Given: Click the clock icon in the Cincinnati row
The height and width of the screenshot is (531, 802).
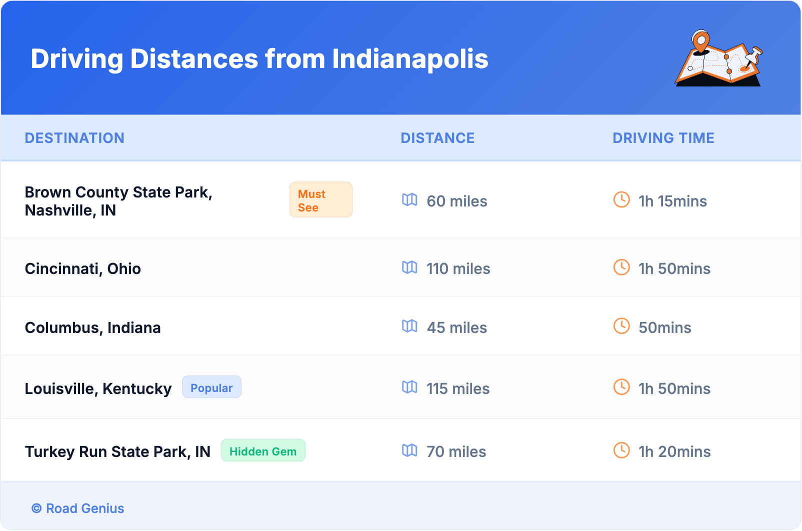Looking at the screenshot, I should pos(621,267).
